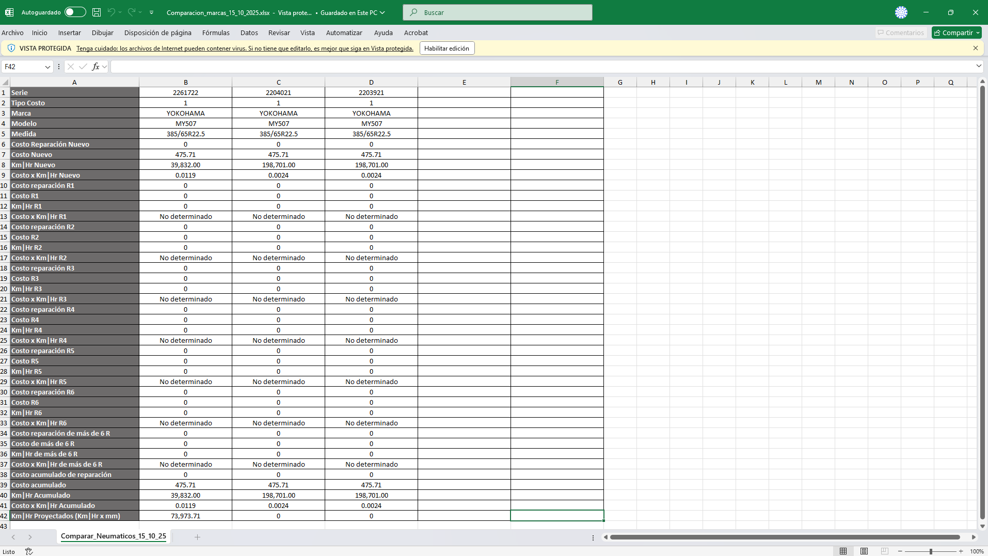Switch to Page Break Preview icon
Screen dimensions: 988x556
pos(884,551)
